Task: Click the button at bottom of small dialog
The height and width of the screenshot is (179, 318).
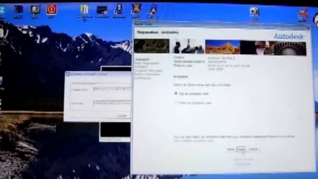Action: coord(122,116)
